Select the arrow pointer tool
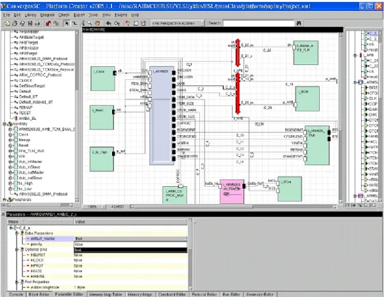This screenshot has width=384, height=297. point(67,24)
